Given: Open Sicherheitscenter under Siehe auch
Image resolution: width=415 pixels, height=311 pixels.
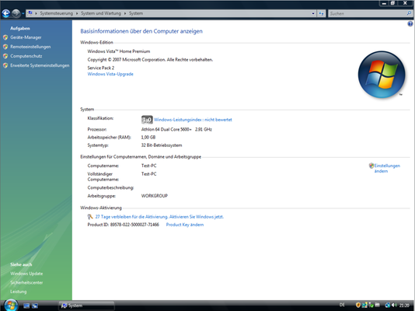Looking at the screenshot, I should (x=26, y=282).
